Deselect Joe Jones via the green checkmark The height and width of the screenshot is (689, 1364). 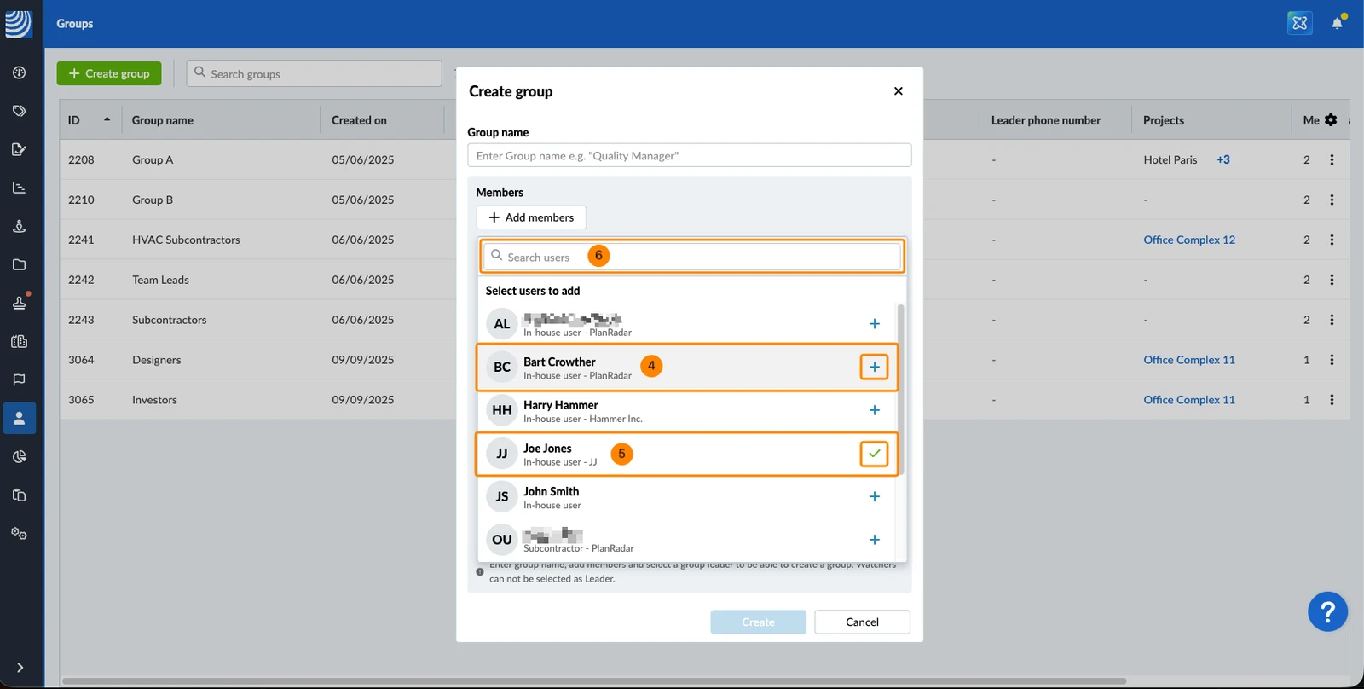click(874, 454)
